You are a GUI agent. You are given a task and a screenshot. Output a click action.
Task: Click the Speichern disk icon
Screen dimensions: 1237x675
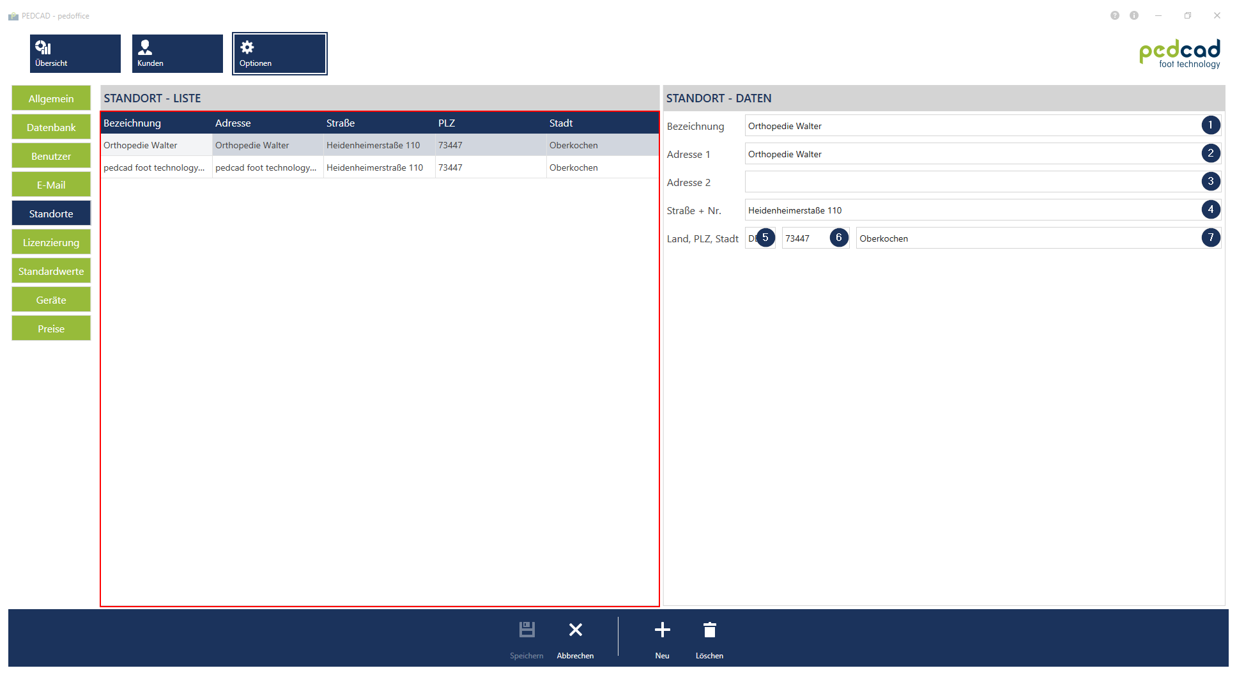[x=526, y=630]
